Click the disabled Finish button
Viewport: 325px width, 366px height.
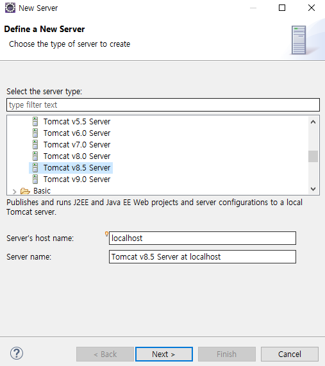(227, 354)
